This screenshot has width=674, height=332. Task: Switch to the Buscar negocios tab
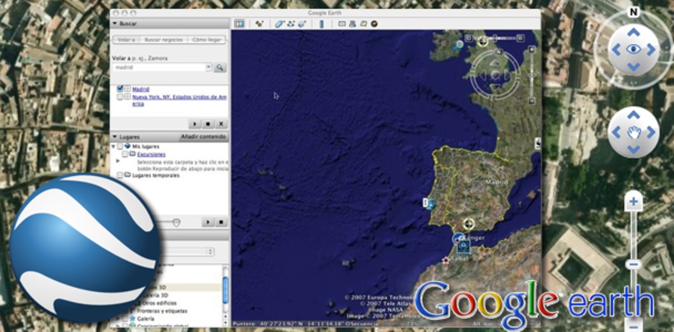click(162, 40)
